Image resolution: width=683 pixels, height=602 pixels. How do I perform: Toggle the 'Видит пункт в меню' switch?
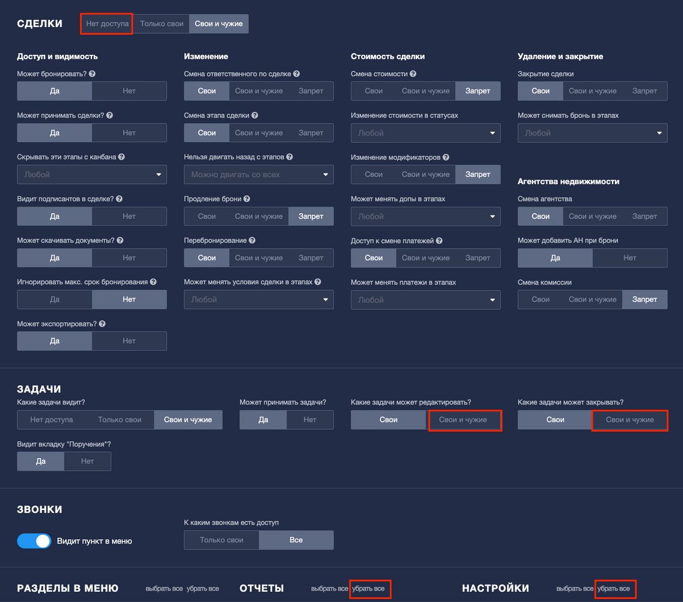pos(34,541)
